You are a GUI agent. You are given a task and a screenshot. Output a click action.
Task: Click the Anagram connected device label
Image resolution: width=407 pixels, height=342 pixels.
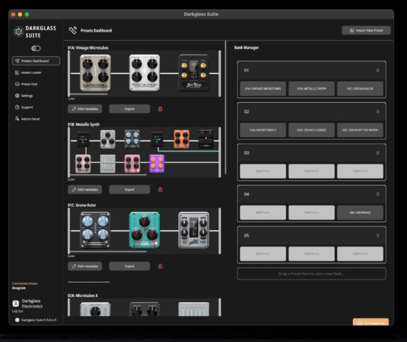tap(19, 288)
